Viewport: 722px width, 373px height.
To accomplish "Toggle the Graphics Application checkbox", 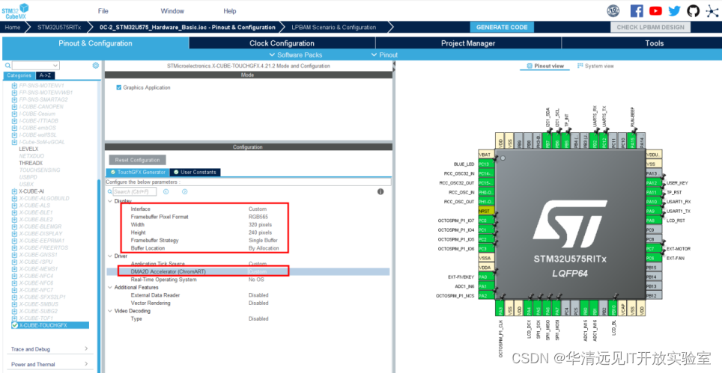I will click(x=119, y=87).
